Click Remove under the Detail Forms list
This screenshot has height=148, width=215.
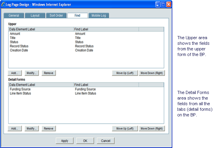(x=49, y=128)
